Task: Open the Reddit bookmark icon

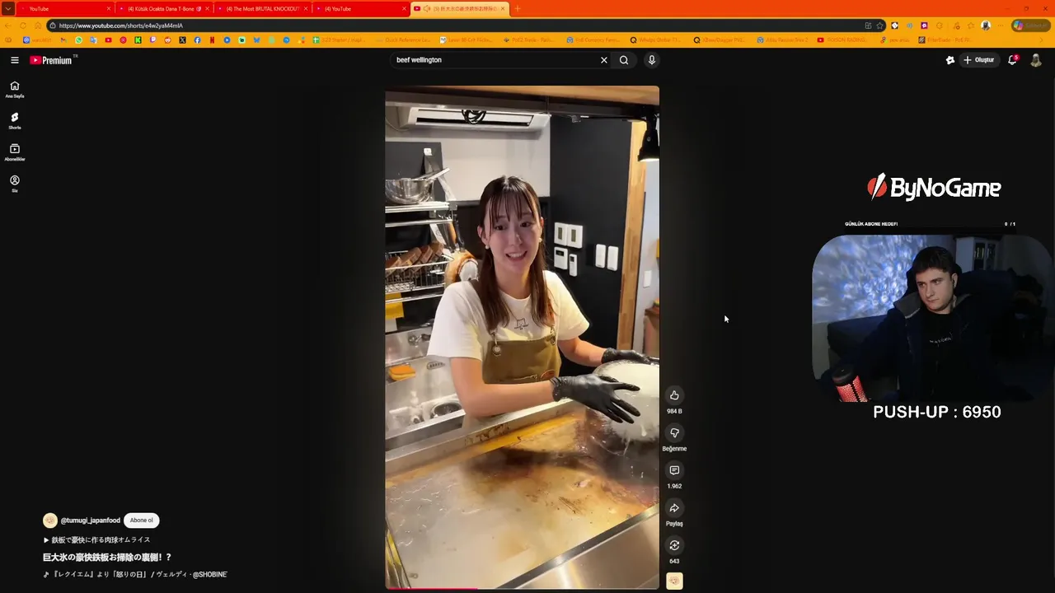Action: point(167,40)
